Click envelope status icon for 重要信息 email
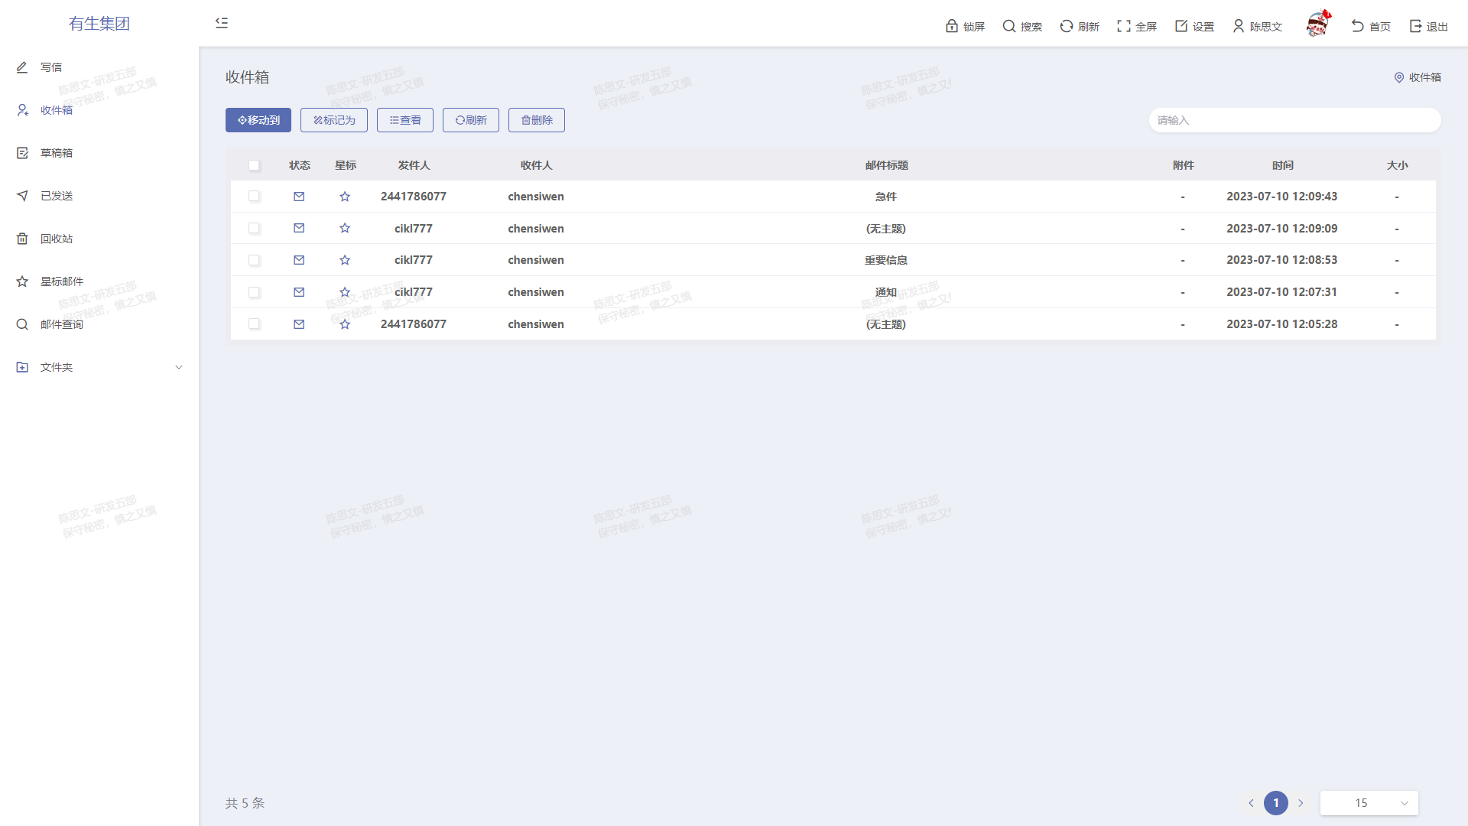This screenshot has height=826, width=1468. point(299,260)
